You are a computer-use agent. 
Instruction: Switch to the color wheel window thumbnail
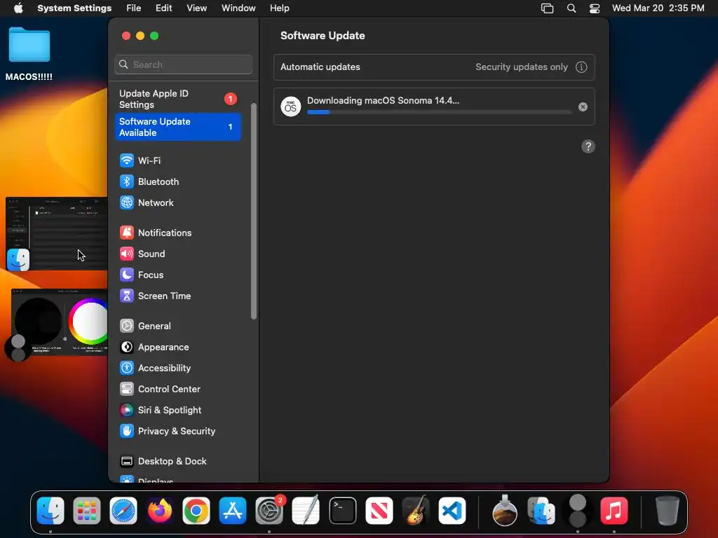tap(60, 322)
